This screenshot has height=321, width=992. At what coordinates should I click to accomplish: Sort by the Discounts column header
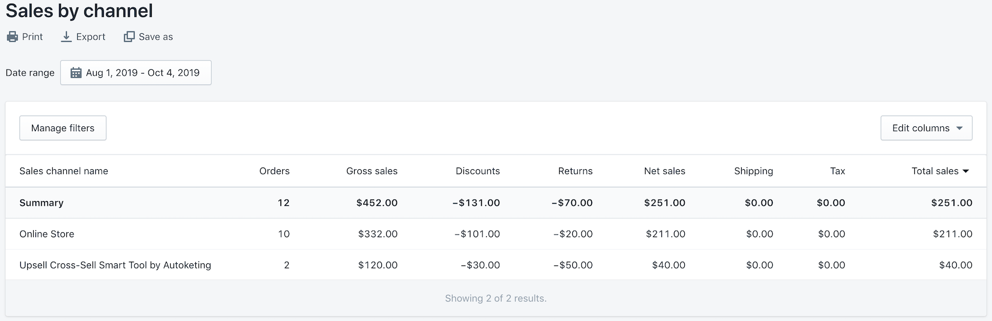478,171
